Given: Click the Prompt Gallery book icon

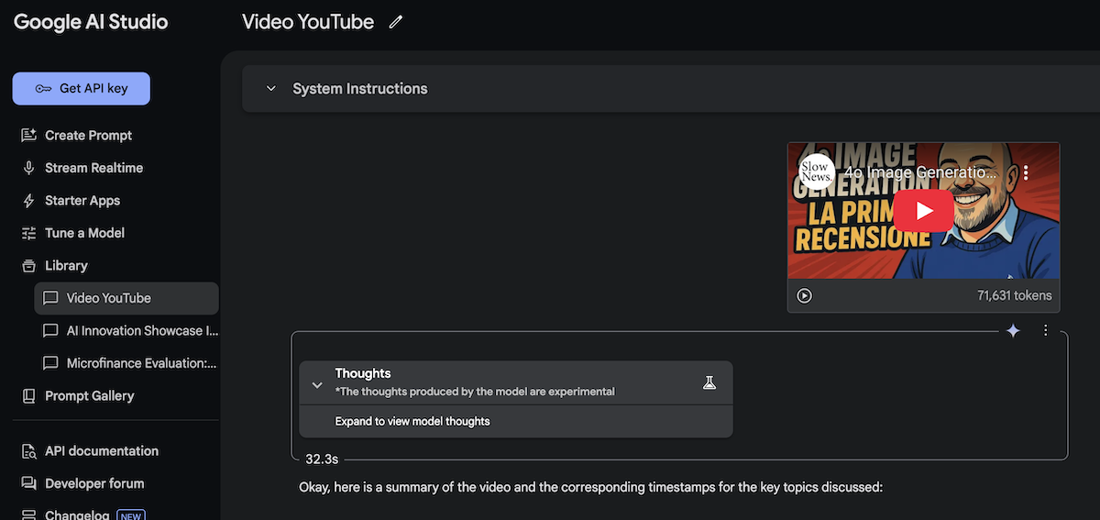Looking at the screenshot, I should tap(29, 396).
